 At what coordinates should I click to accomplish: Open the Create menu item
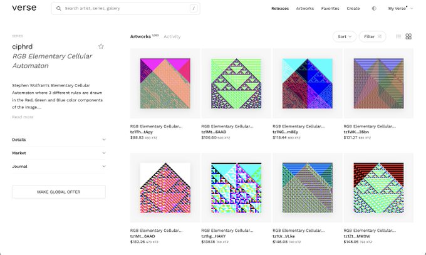click(353, 8)
